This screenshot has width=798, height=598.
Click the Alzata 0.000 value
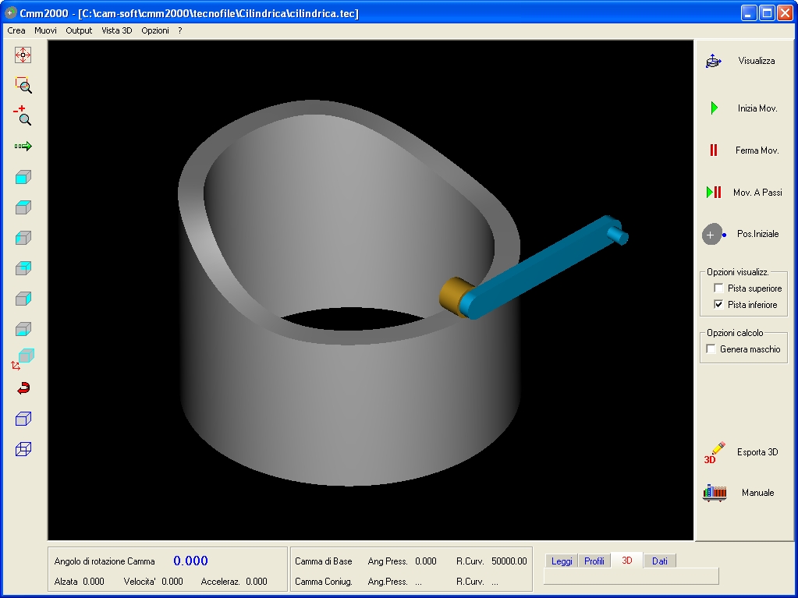(x=94, y=581)
